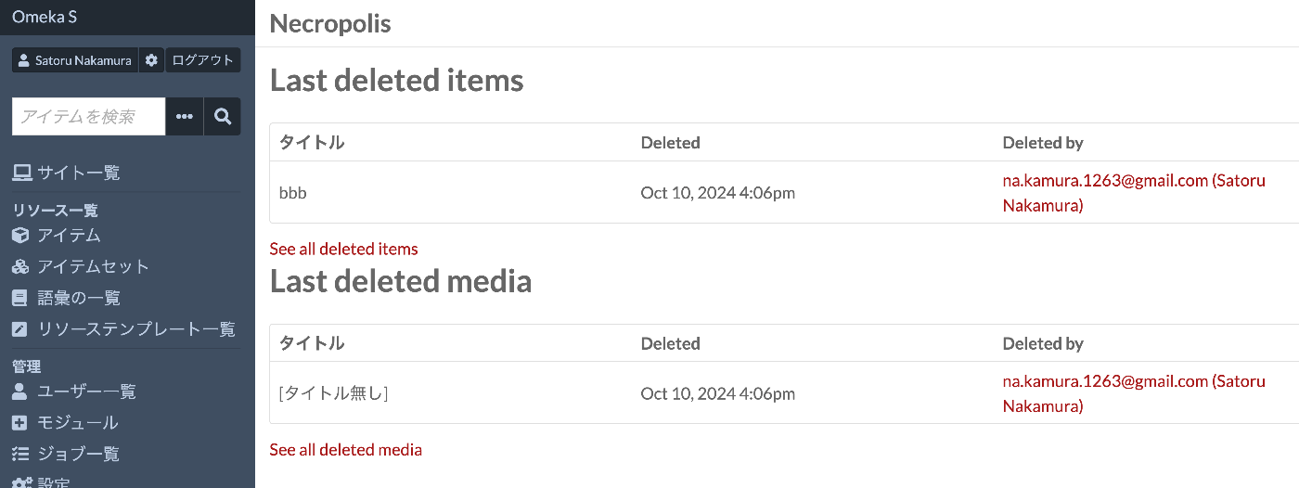Click the モジュール plus icon

tap(20, 423)
